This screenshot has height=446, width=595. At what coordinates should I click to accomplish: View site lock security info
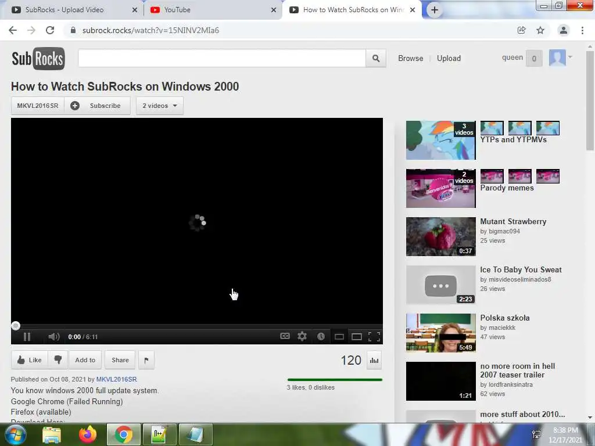click(73, 30)
